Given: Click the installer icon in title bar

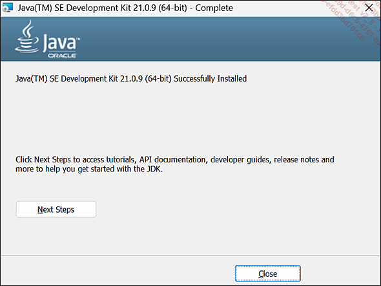Looking at the screenshot, I should pyautogui.click(x=7, y=8).
